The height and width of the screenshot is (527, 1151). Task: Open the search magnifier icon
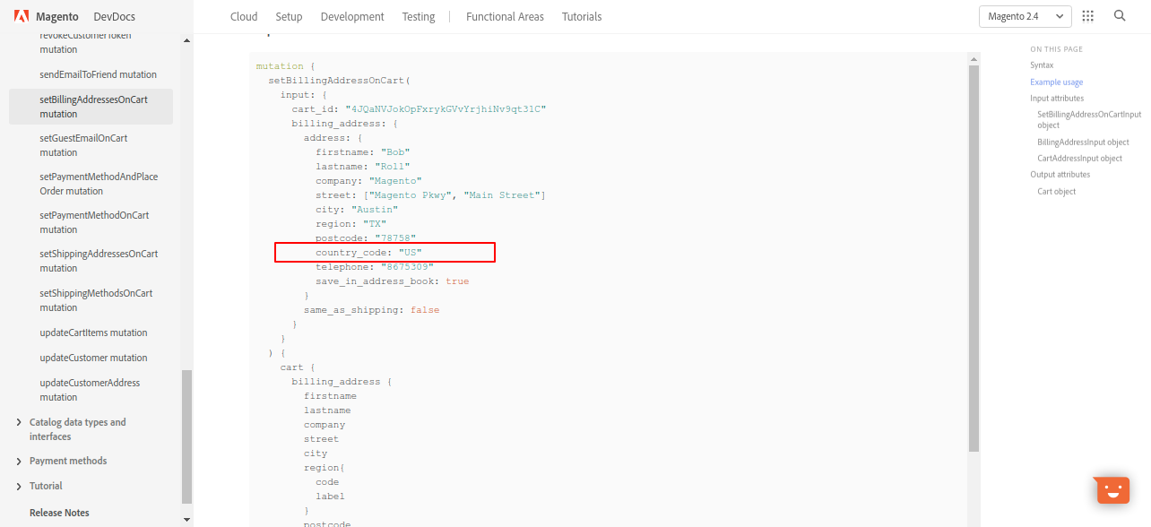tap(1118, 15)
